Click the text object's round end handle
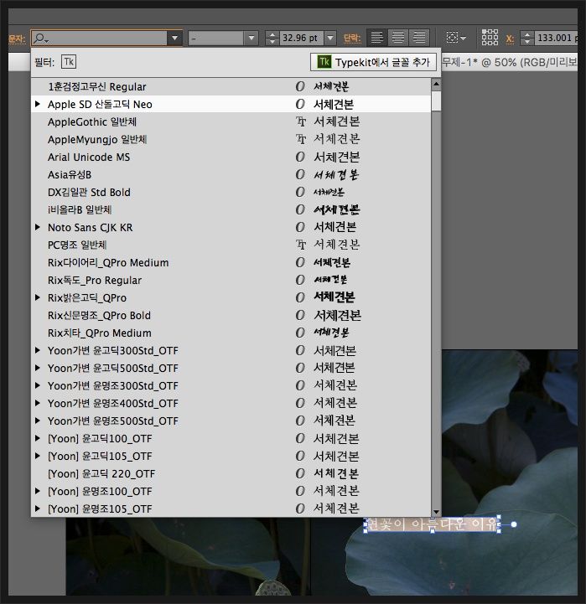The width and height of the screenshot is (586, 604). coord(514,524)
